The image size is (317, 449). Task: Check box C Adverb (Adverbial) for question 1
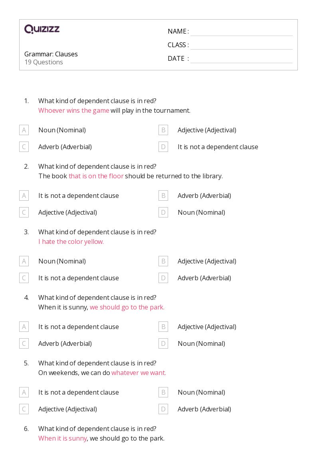point(24,147)
